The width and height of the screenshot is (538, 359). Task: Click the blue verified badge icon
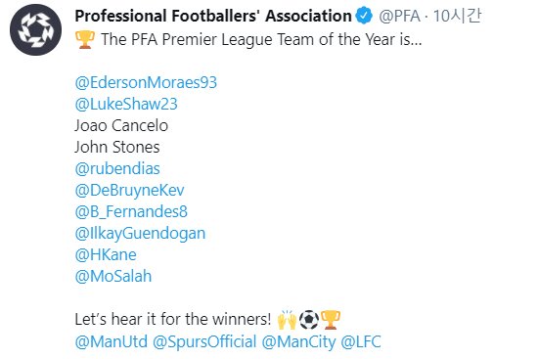364,16
